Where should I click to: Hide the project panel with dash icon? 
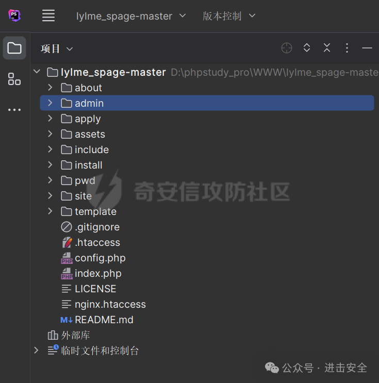(367, 48)
